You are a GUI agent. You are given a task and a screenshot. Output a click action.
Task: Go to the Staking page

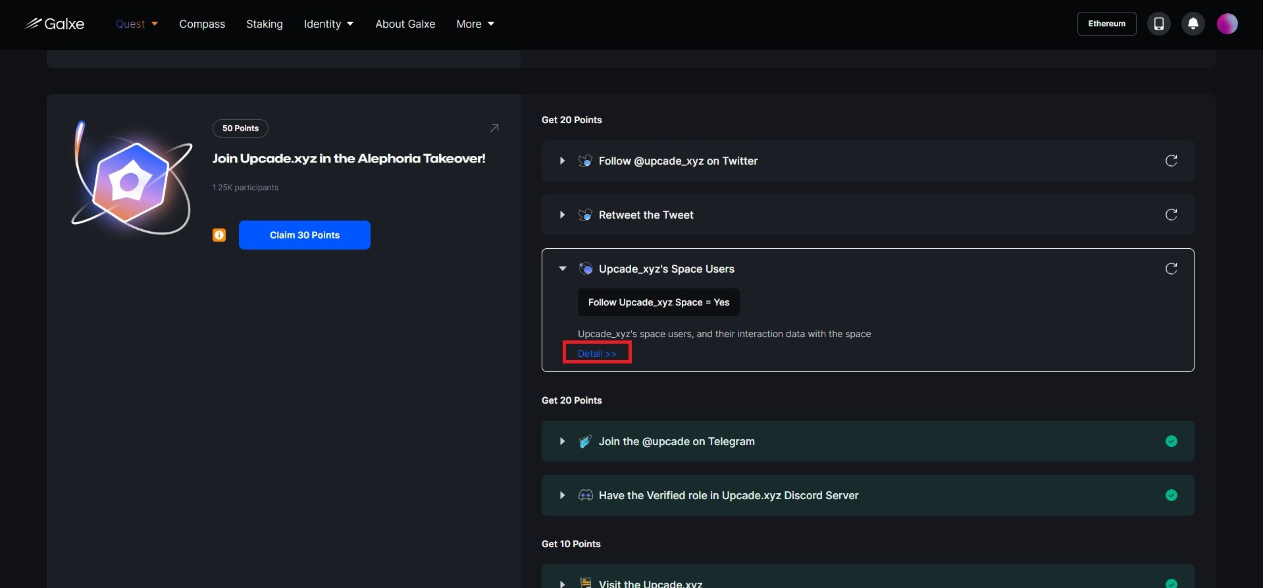(265, 24)
